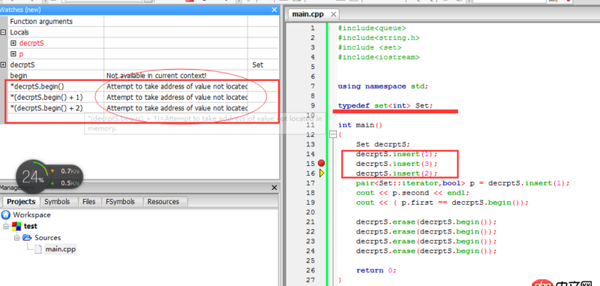
Task: Click the 'decrptS.insert(2);' line
Action: pos(397,173)
